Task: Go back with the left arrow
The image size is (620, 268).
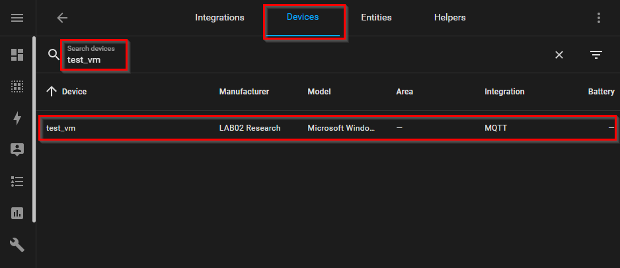Action: pos(62,18)
